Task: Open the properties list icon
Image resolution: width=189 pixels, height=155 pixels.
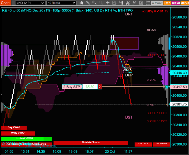Action: (x=148, y=3)
